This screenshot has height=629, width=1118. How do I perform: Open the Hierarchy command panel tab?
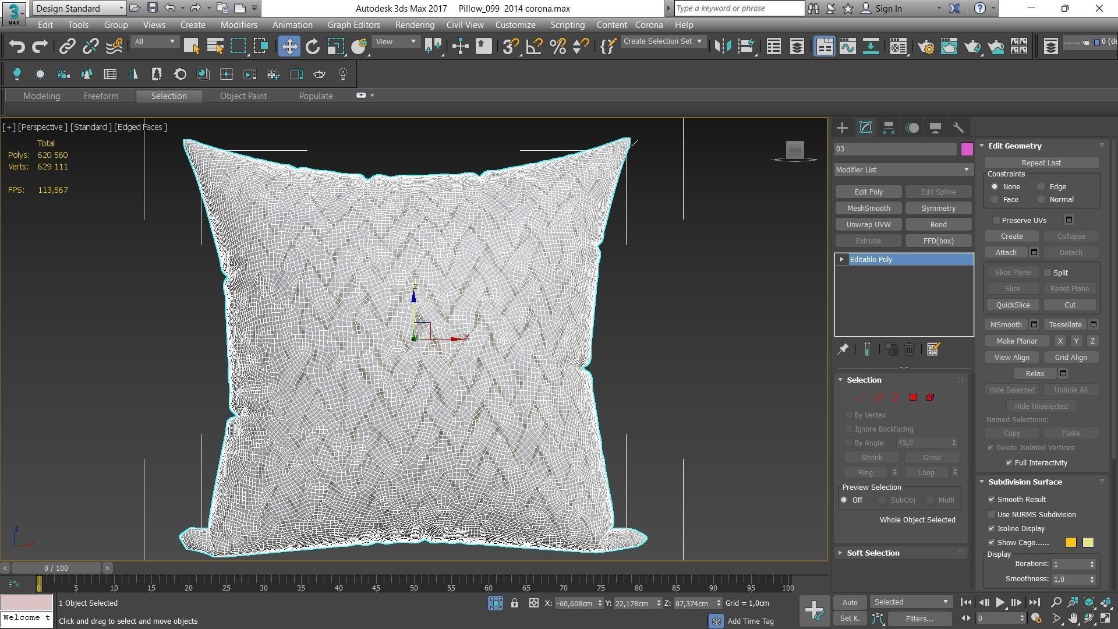point(889,128)
